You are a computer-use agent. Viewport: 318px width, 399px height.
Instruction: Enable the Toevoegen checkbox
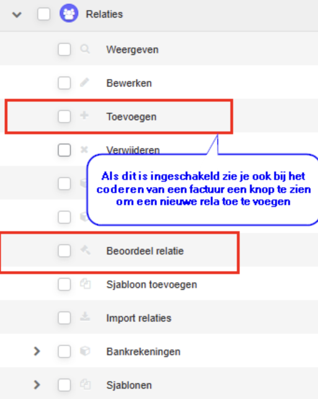pyautogui.click(x=64, y=117)
